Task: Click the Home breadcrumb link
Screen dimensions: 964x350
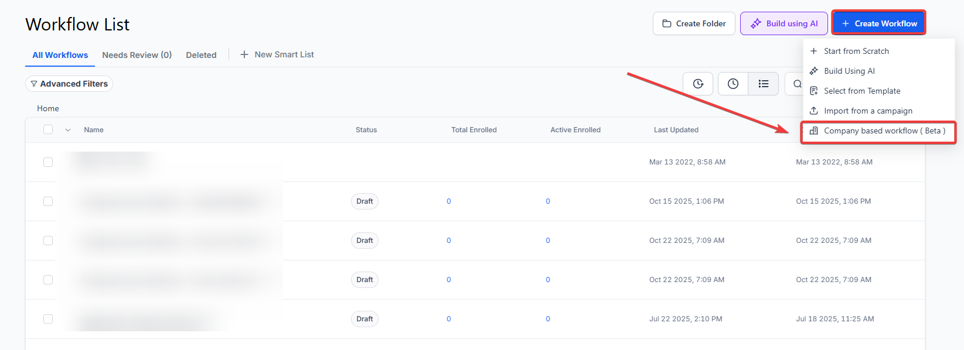Action: pos(48,108)
